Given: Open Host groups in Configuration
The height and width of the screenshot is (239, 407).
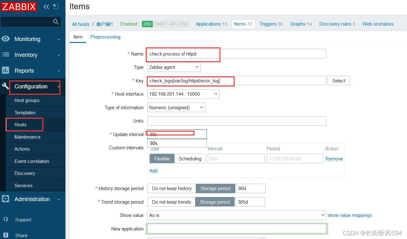Looking at the screenshot, I should click(x=35, y=100).
